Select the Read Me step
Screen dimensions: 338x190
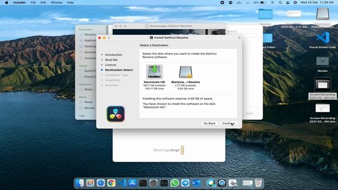(111, 60)
